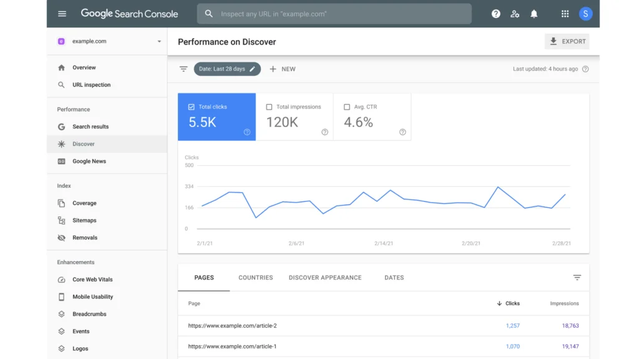
Task: Open the hamburger navigation menu
Action: (62, 14)
